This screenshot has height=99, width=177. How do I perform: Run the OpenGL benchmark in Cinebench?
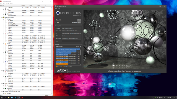79,20
